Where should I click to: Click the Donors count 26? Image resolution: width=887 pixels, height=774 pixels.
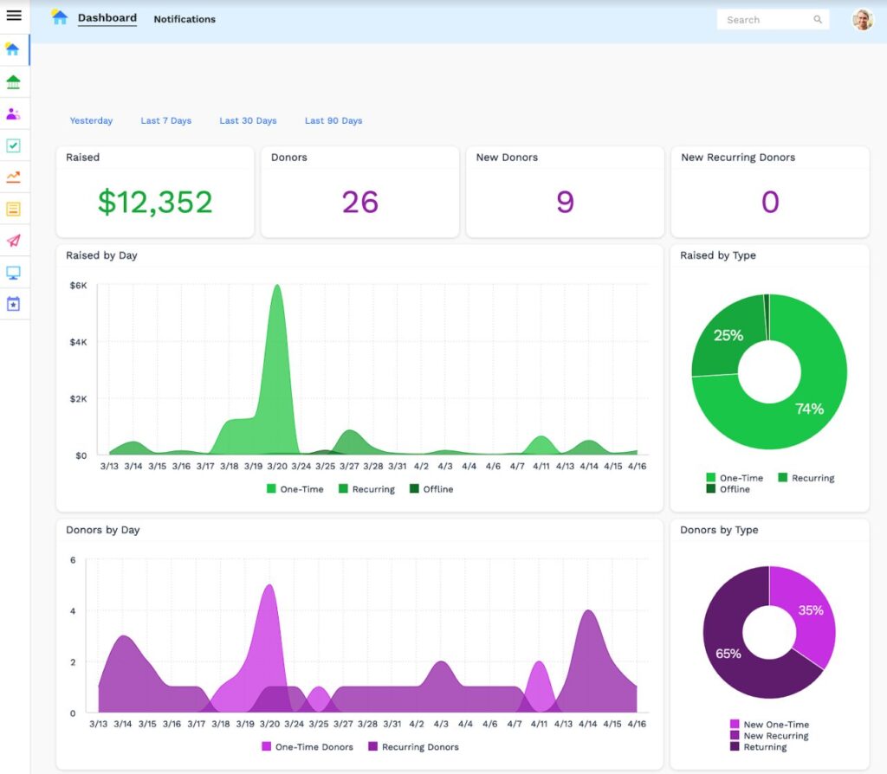(x=359, y=202)
